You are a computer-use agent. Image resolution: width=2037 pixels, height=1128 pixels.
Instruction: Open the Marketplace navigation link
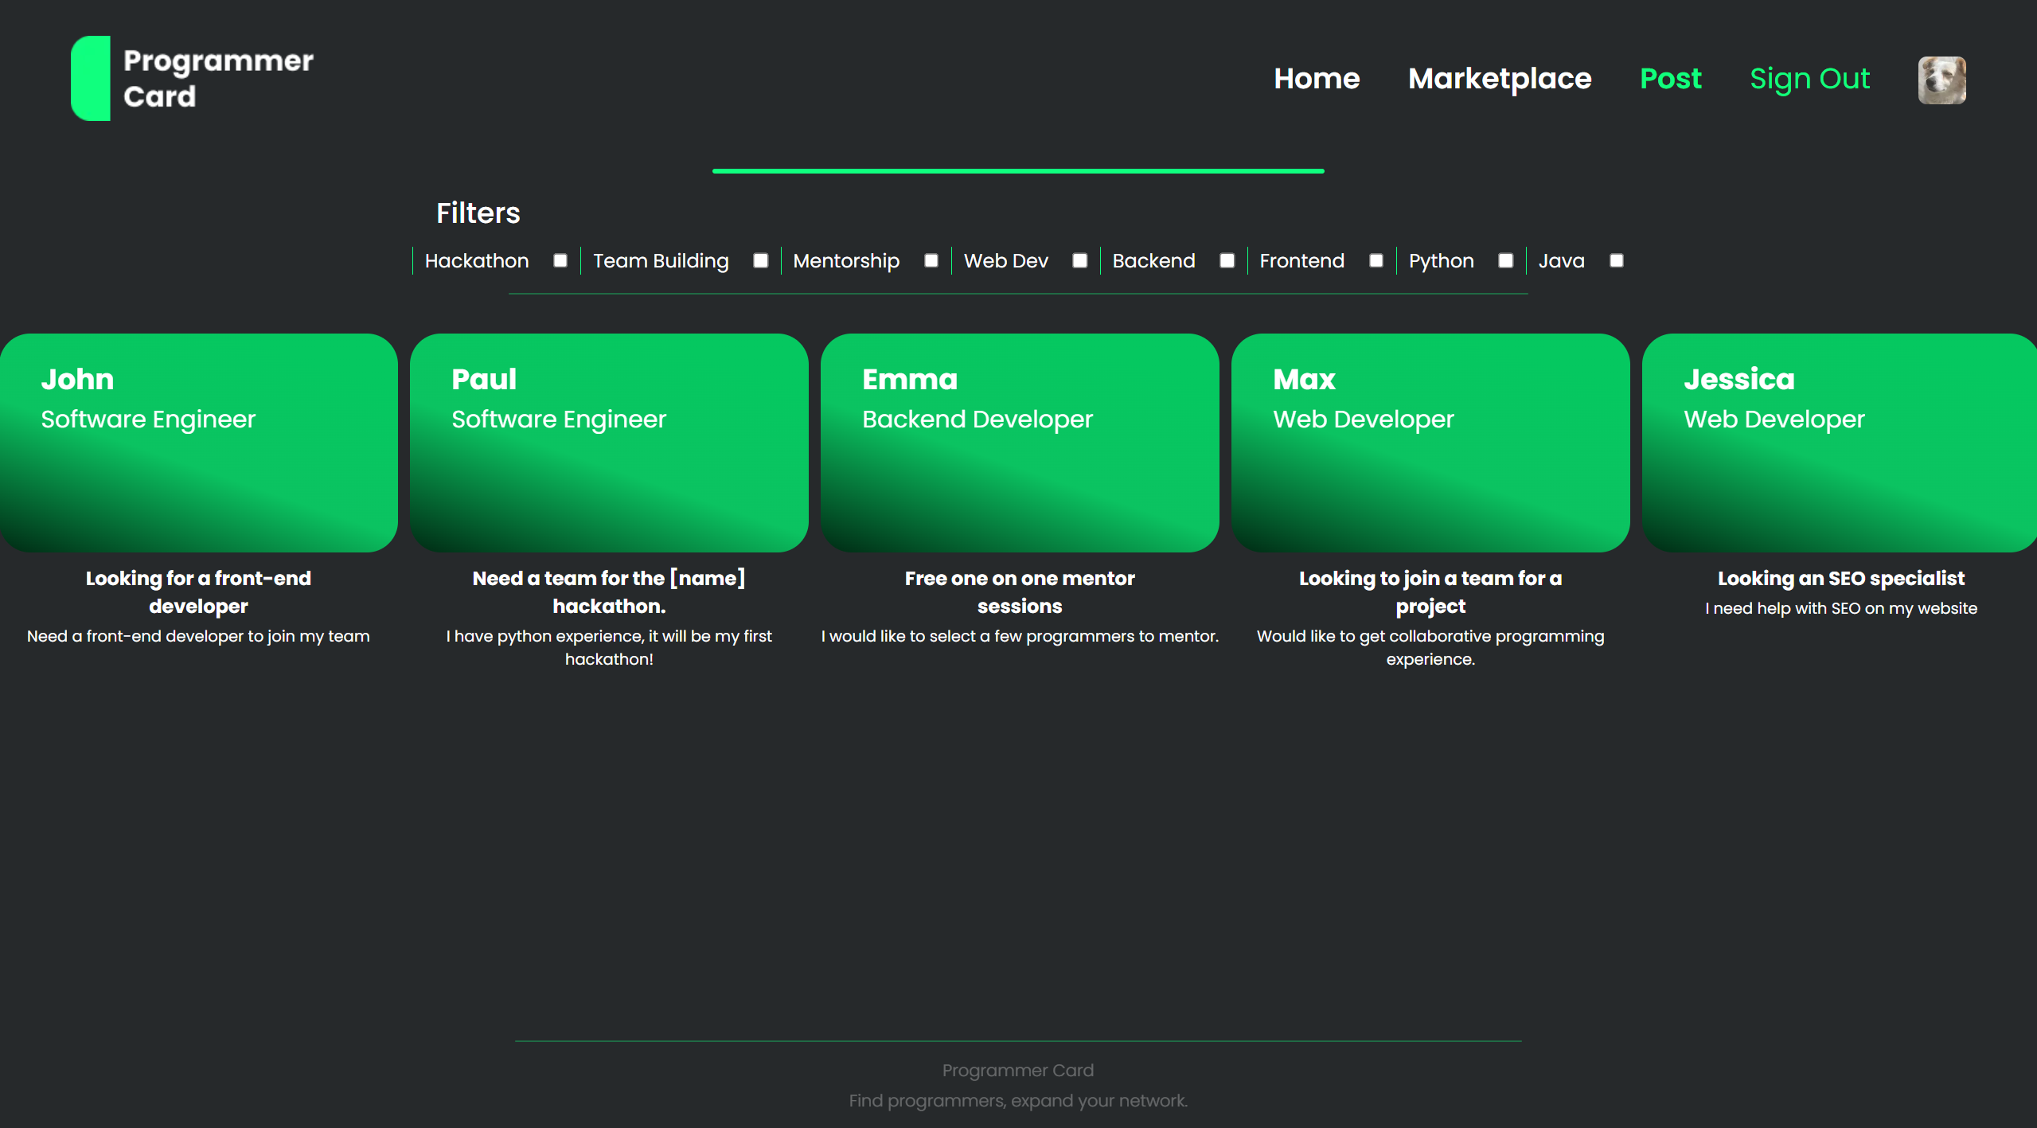click(x=1499, y=78)
